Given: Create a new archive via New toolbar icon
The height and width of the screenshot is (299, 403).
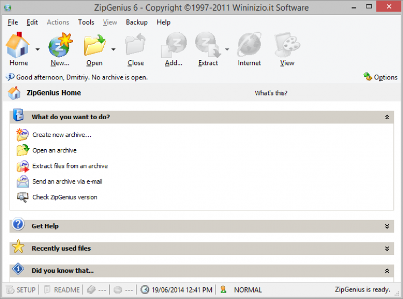Looking at the screenshot, I should pos(61,45).
